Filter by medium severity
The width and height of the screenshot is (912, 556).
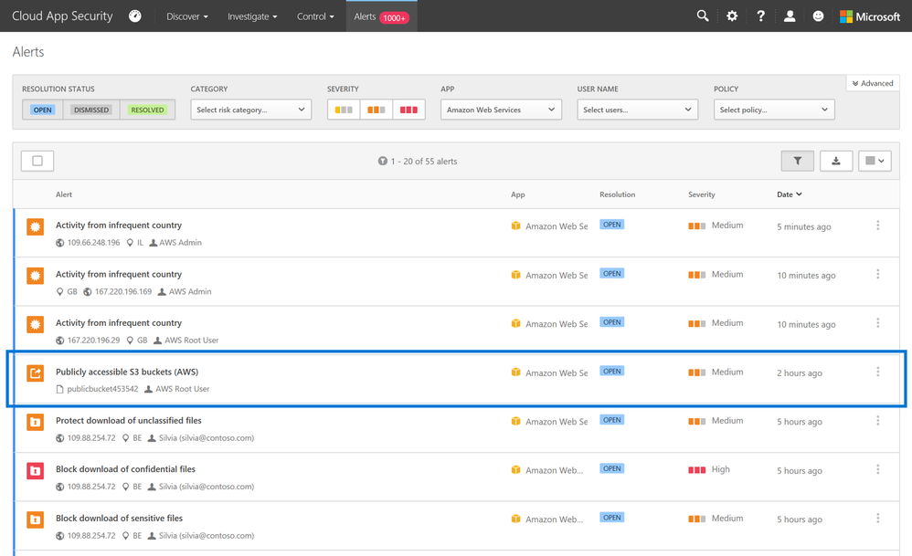tap(376, 110)
